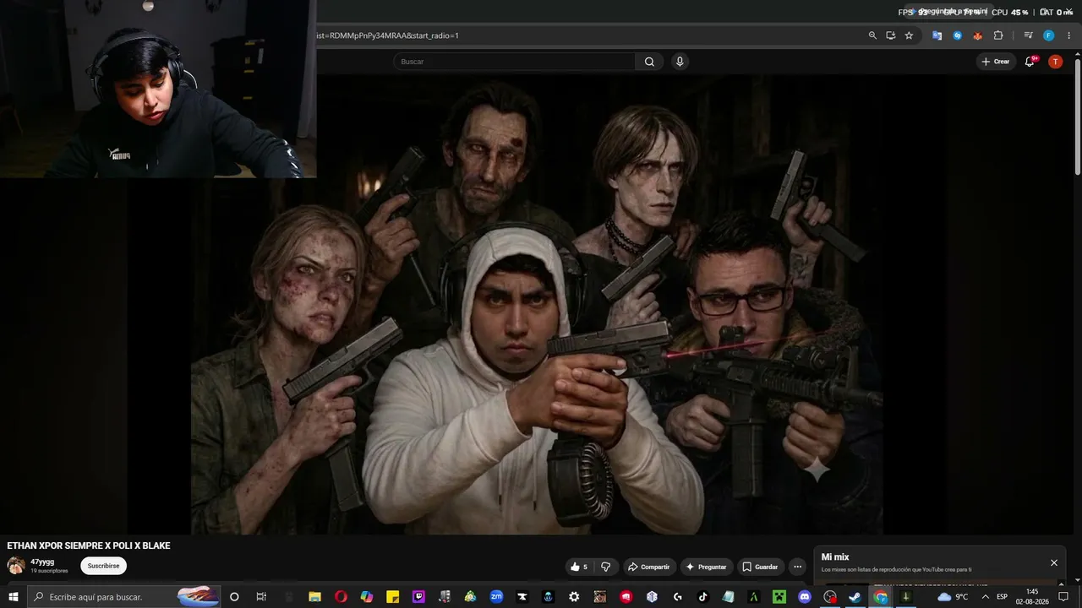Switch to Steam on the taskbar
This screenshot has height=608, width=1082.
855,597
